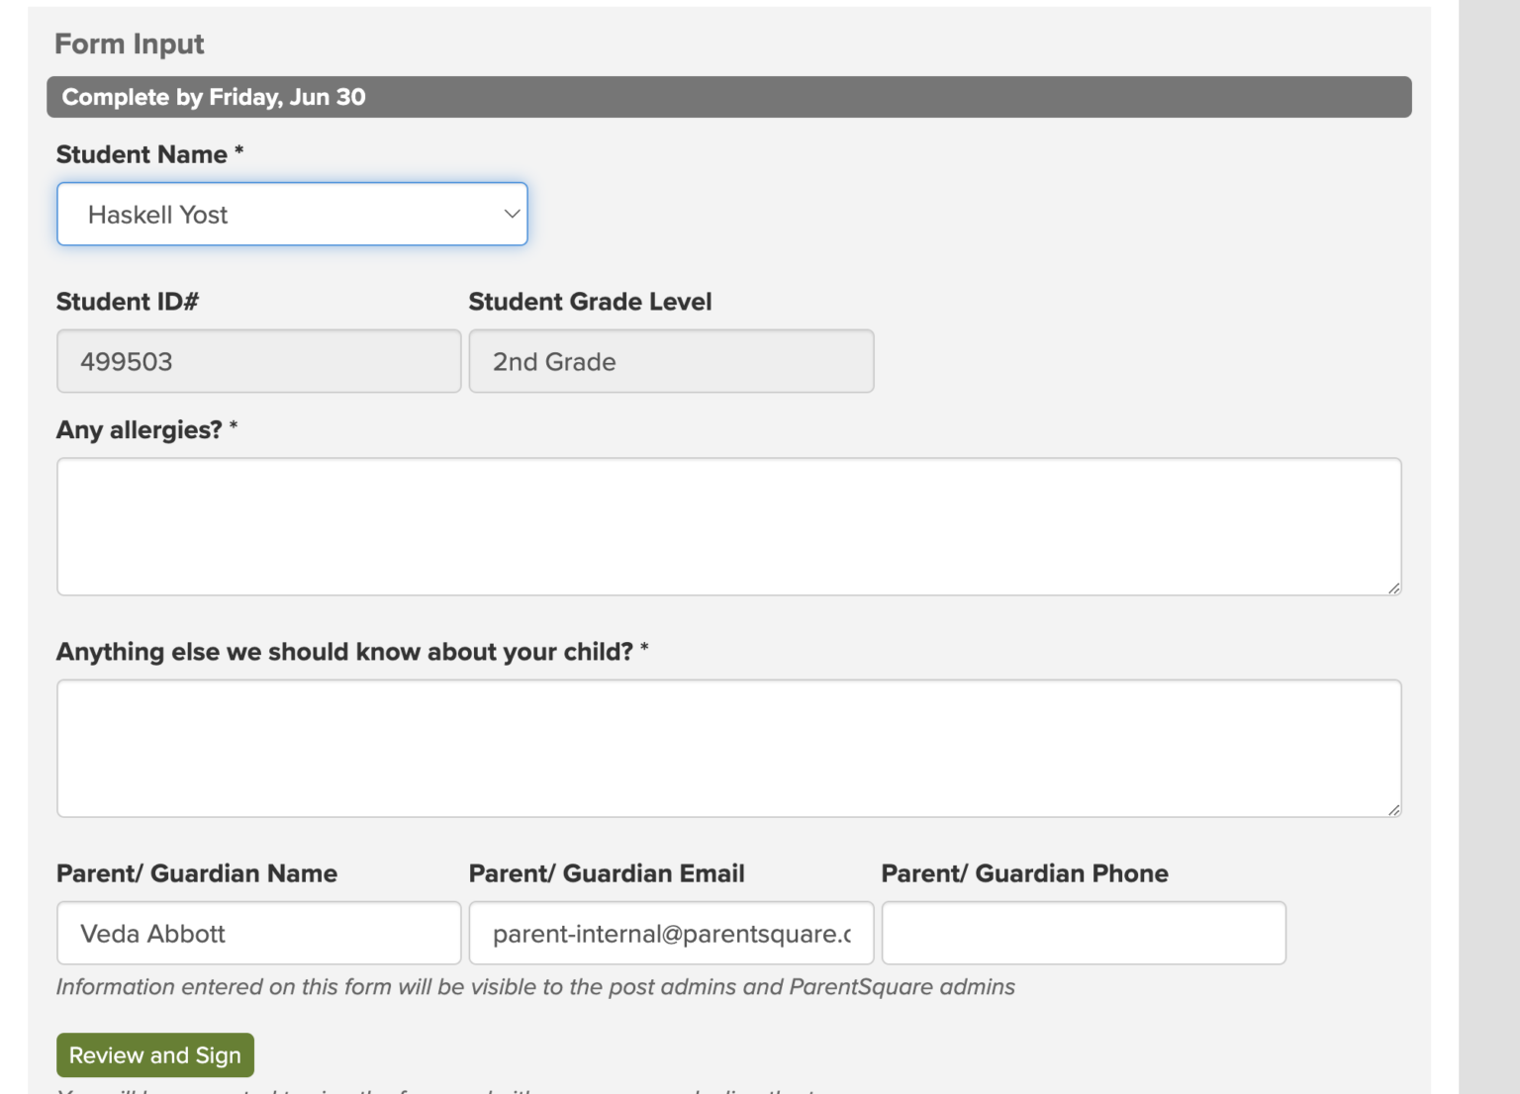The width and height of the screenshot is (1520, 1094).
Task: Click the Parent/Guardian Name label
Action: click(x=197, y=873)
